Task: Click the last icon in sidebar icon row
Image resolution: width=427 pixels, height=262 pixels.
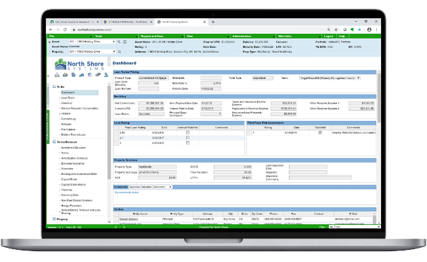Action: tap(106, 75)
